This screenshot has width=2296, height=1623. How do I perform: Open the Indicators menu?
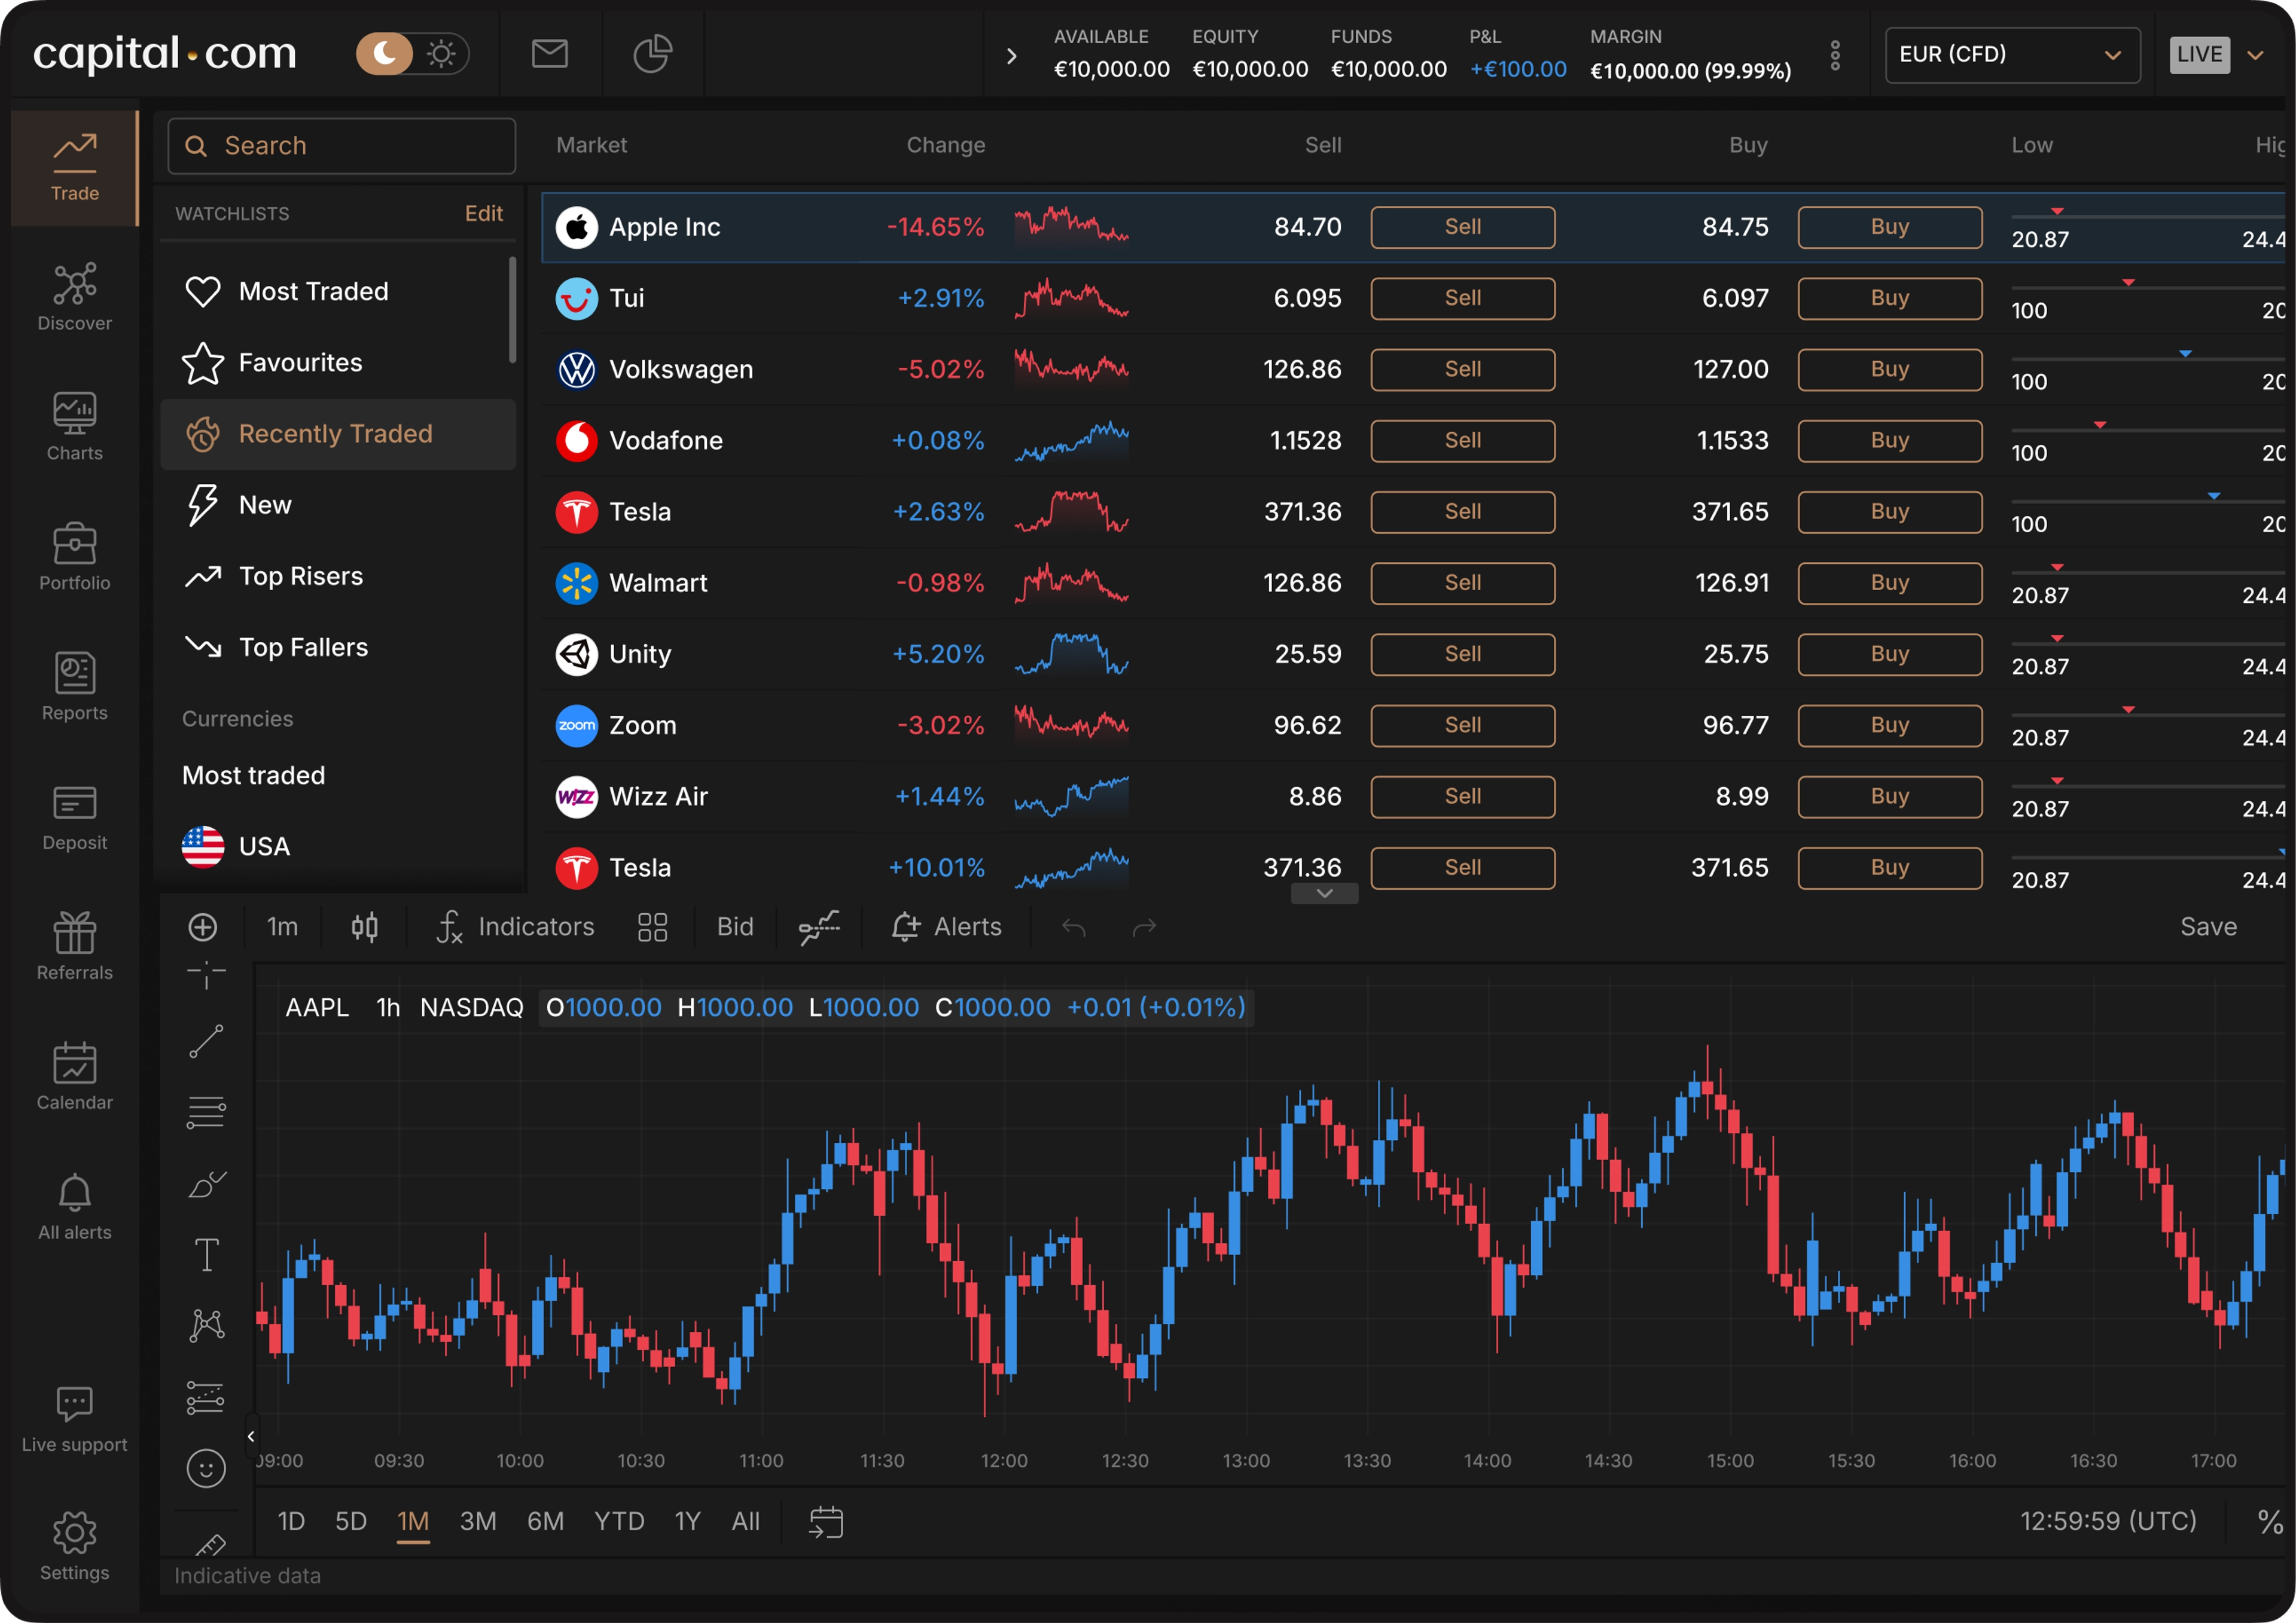515,927
